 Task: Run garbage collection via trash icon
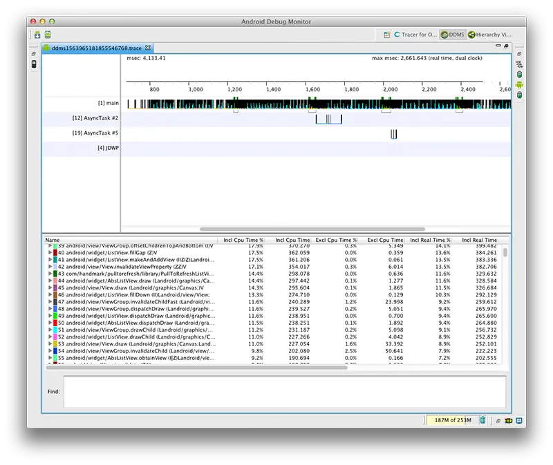coord(482,420)
